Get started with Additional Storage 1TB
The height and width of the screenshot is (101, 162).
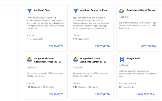(x=102, y=94)
